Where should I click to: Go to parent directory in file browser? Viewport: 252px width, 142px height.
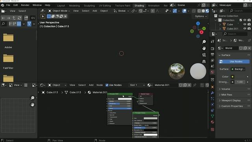[x=14, y=18]
